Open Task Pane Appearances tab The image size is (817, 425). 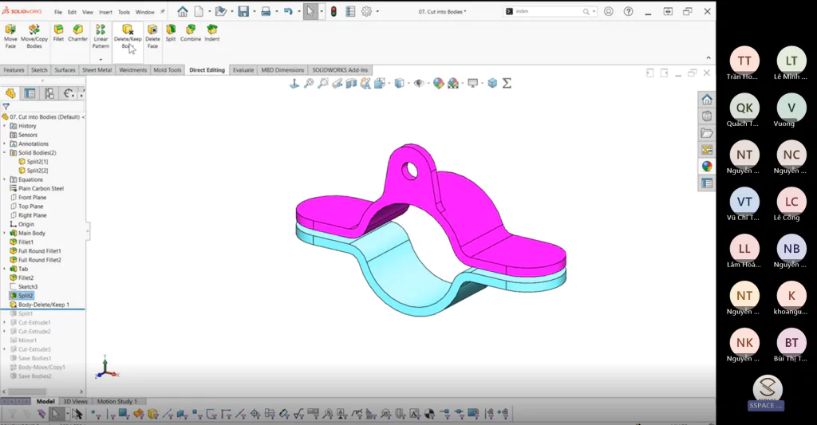707,166
